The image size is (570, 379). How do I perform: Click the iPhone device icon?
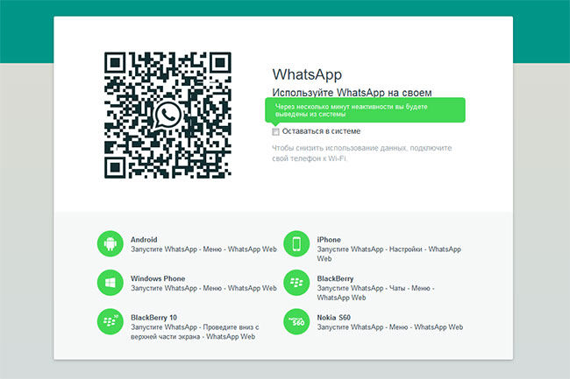(296, 243)
